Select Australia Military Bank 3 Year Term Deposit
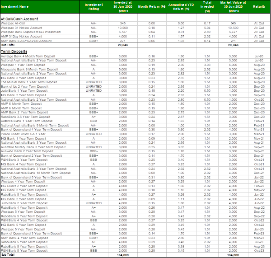271x258 pixels. (31, 146)
